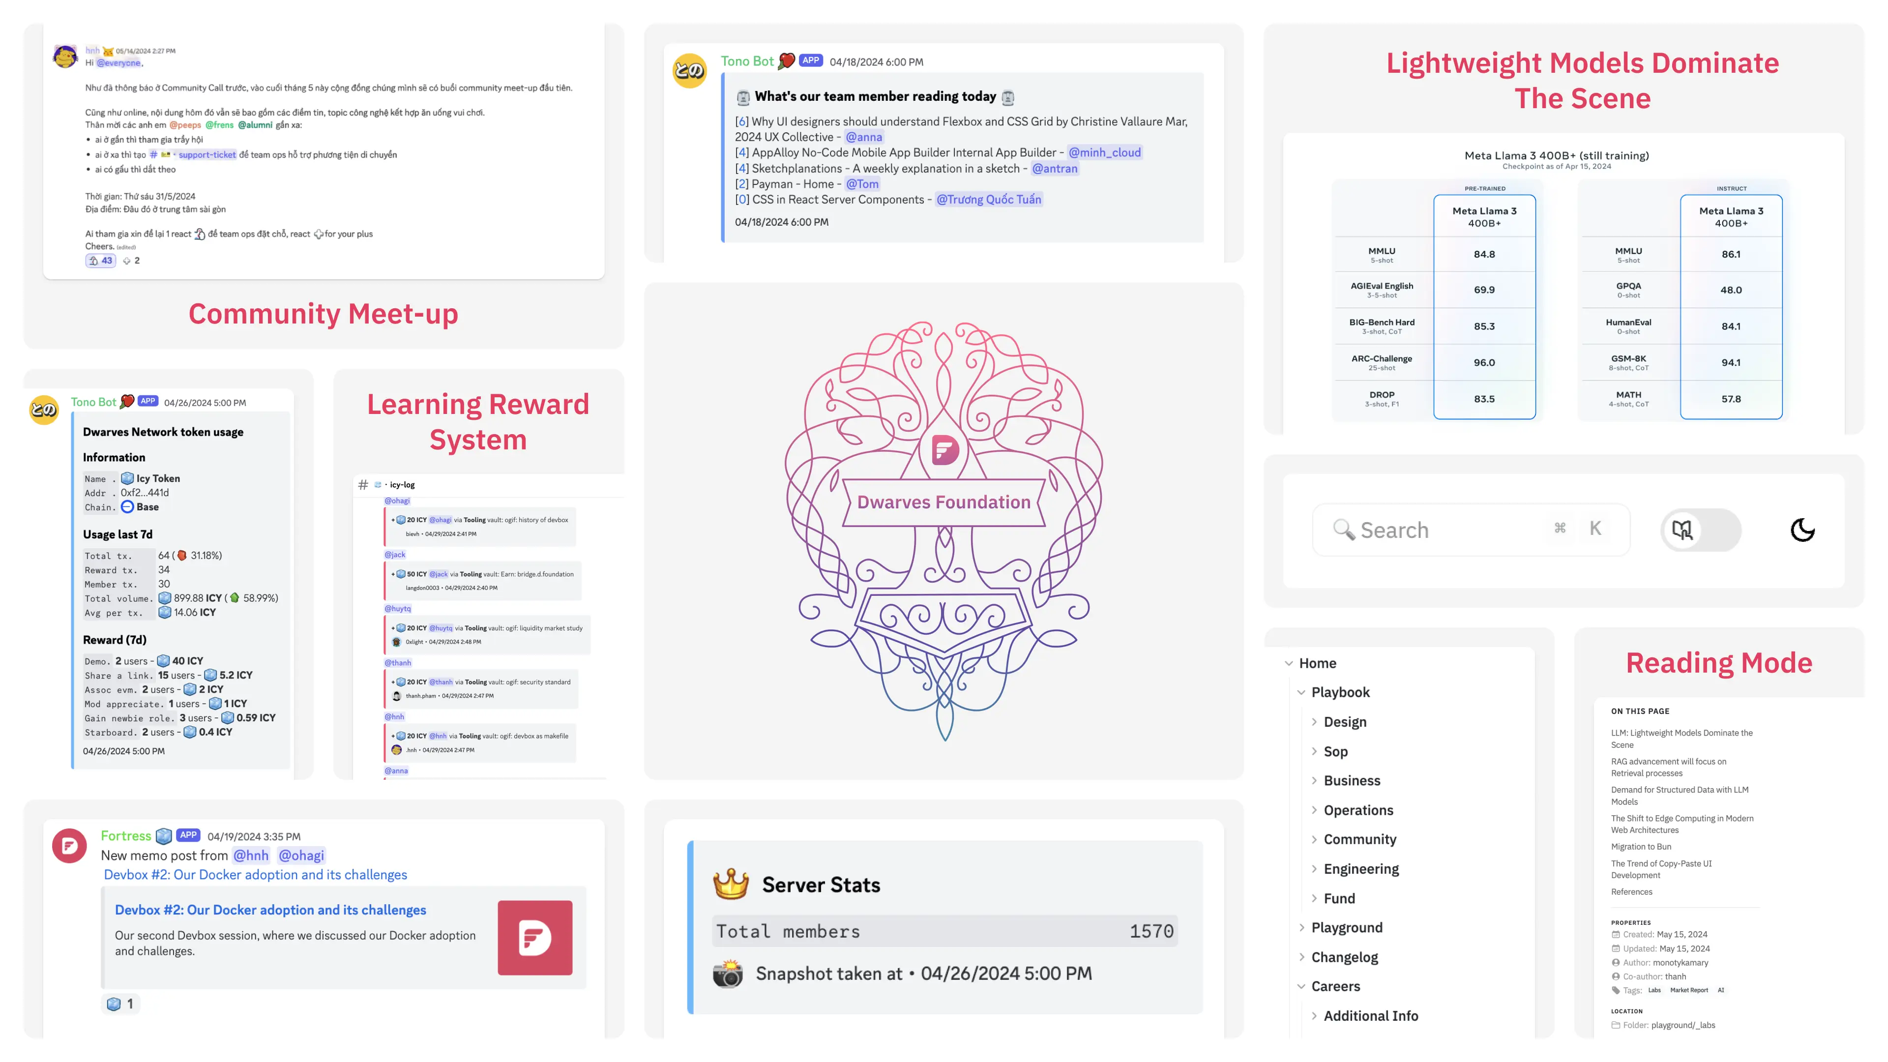Click the Created calendar icon
This screenshot has width=1888, height=1062.
coord(1615,935)
